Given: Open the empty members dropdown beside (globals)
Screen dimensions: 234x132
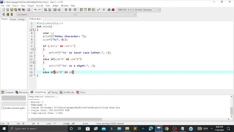Looking at the screenshot, I should point(106,15).
